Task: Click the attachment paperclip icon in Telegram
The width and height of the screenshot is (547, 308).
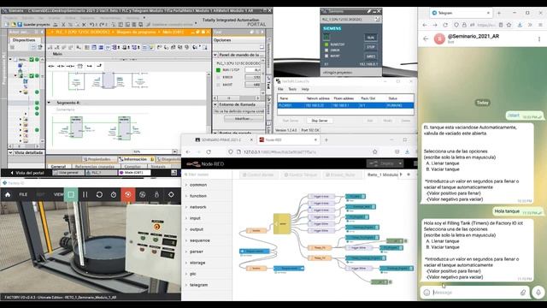Action: point(523,293)
